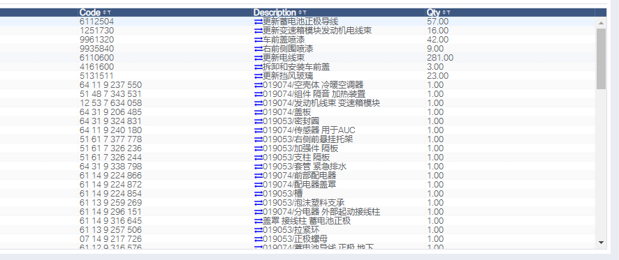Click the scrollbar down arrow
Screen dimensions: 619x260
(x=601, y=243)
